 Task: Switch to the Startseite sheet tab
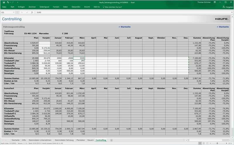[x=16, y=140]
